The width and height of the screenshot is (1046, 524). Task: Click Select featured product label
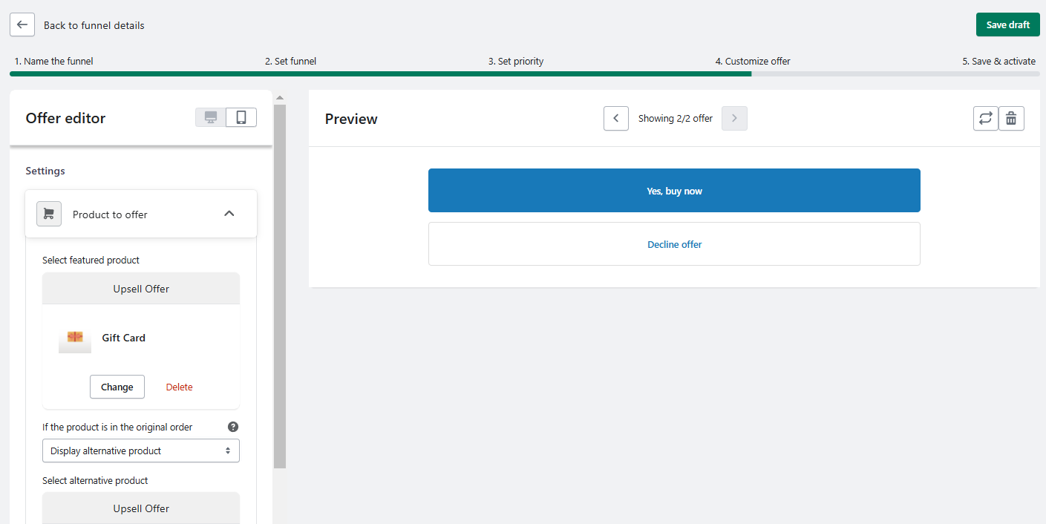point(91,260)
